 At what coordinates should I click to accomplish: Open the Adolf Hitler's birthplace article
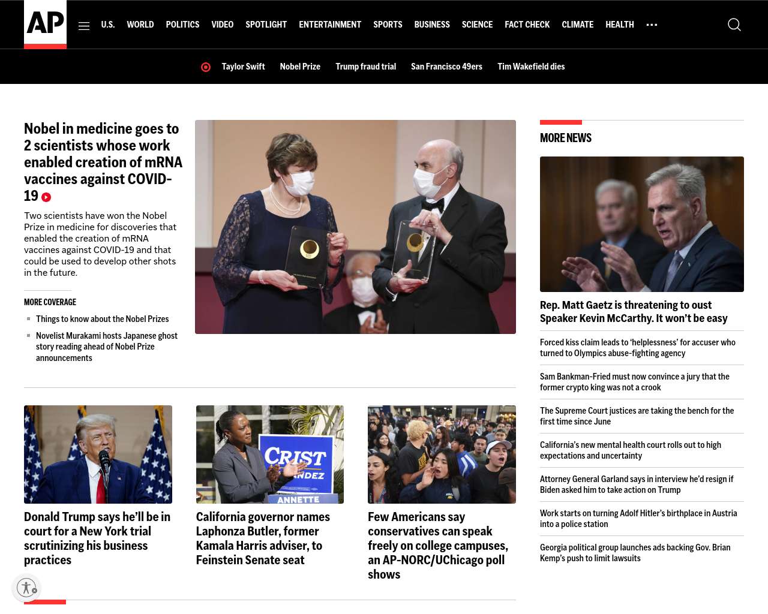(x=638, y=519)
